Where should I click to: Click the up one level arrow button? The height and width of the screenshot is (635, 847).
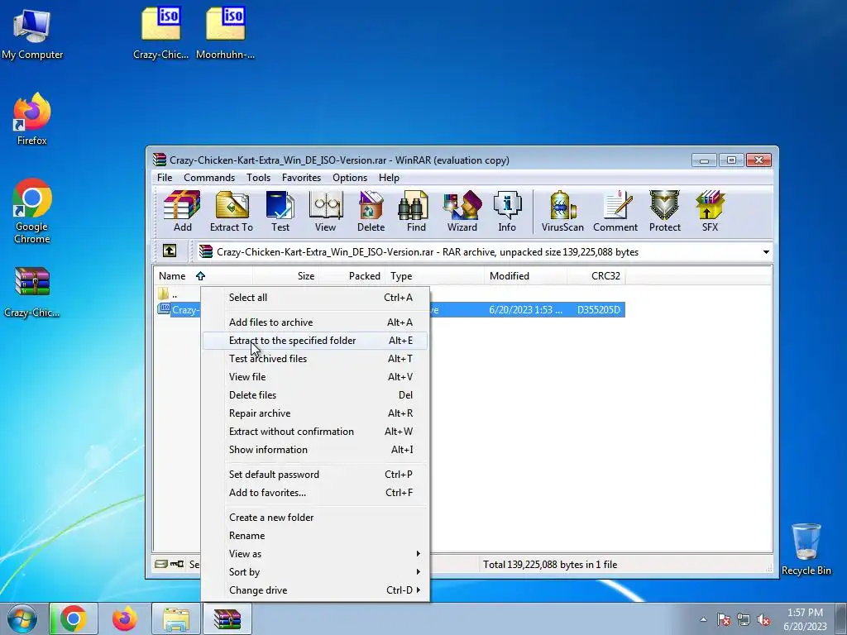pos(170,251)
